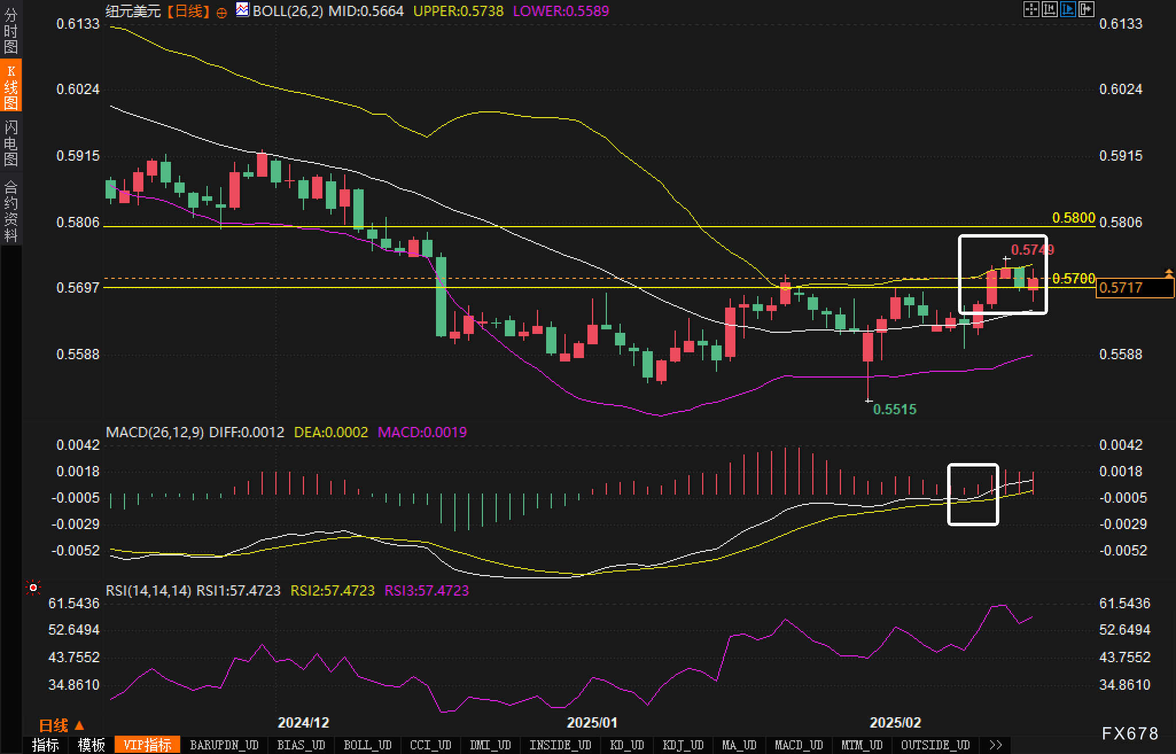Click the red crosshair icon beside RSI panel

click(33, 587)
